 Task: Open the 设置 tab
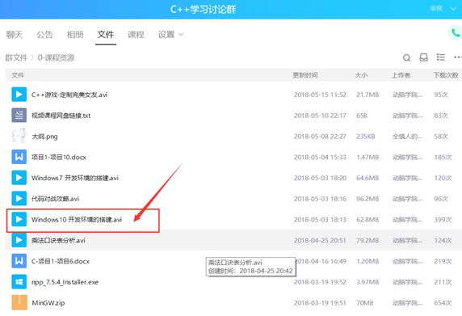click(x=166, y=35)
